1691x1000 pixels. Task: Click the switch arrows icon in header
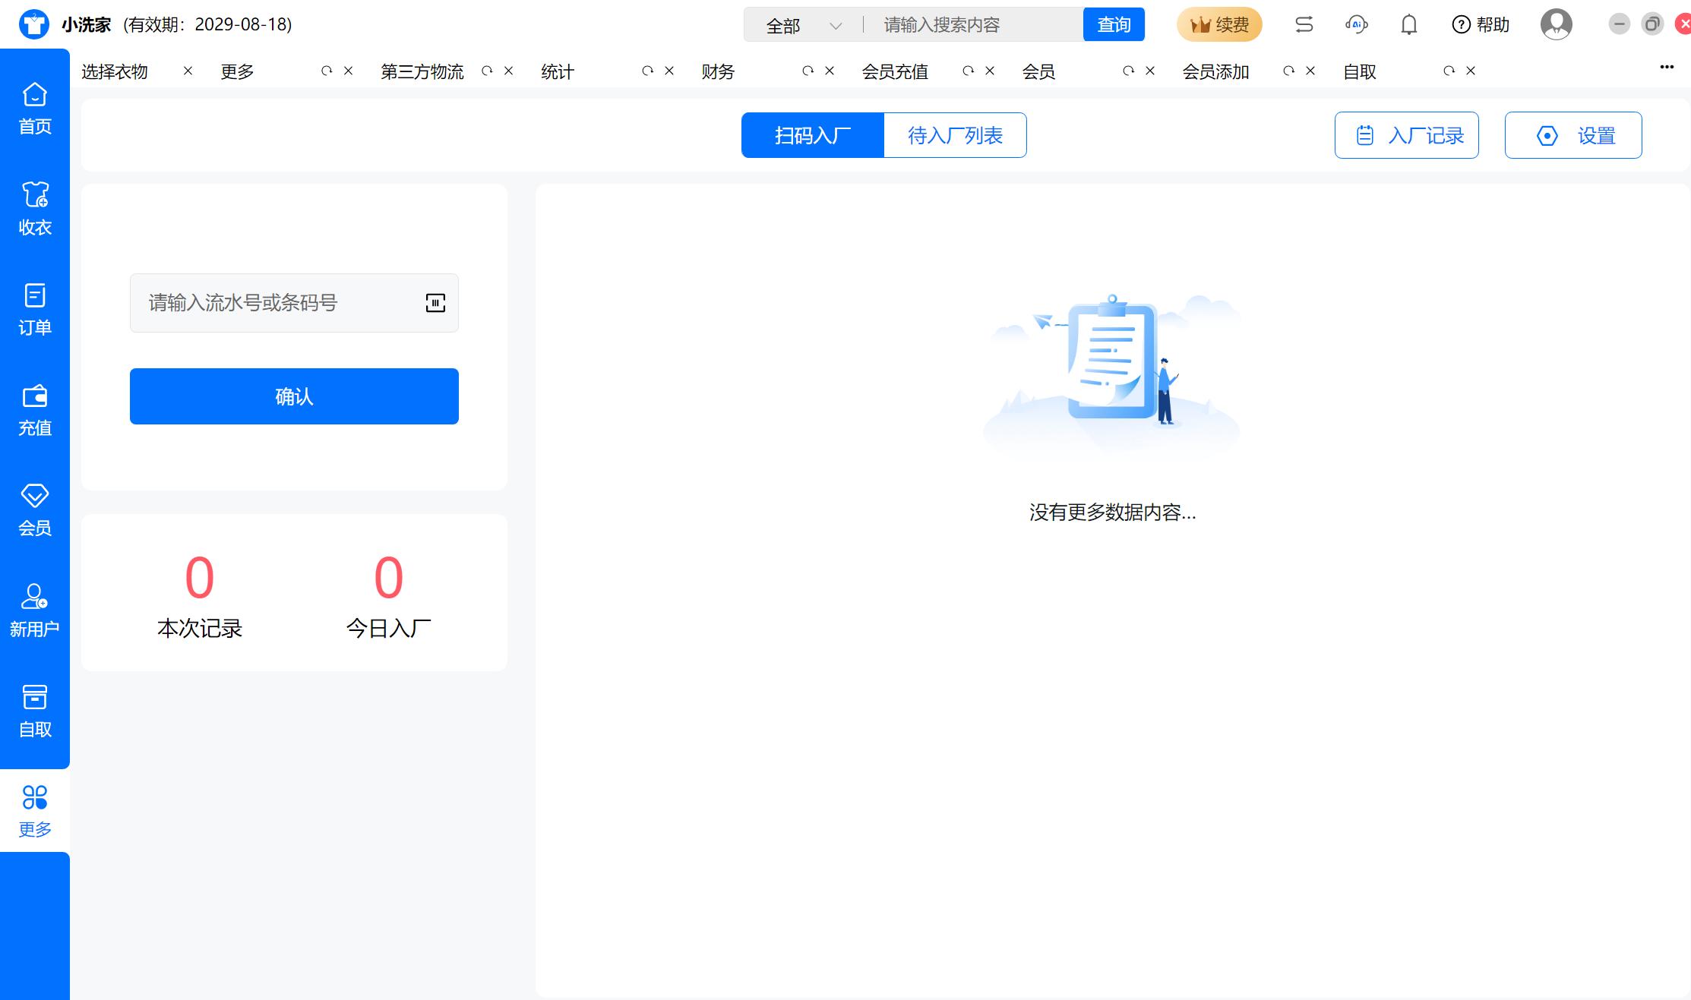pyautogui.click(x=1304, y=25)
